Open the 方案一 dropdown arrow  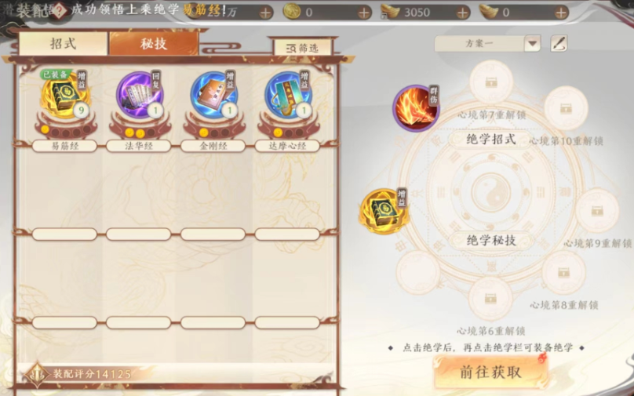533,44
